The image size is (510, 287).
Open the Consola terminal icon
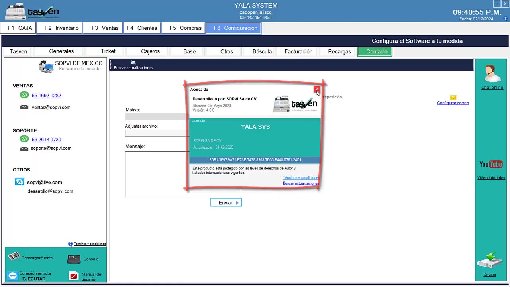[74, 259]
